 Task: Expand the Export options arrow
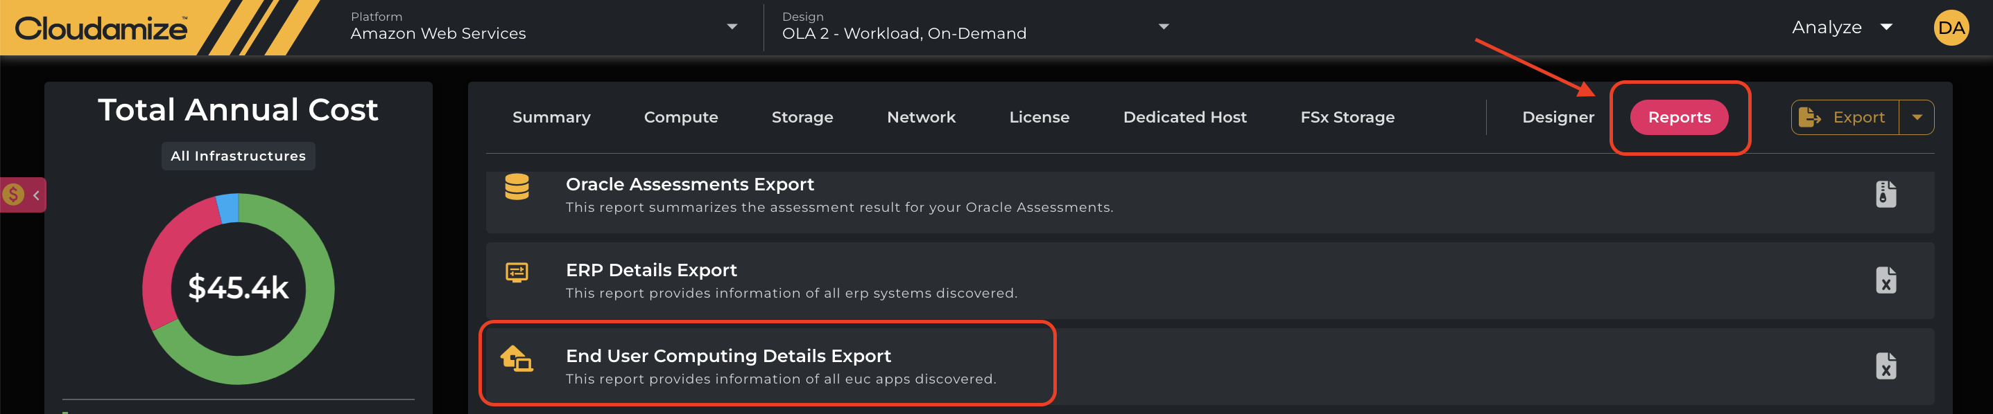(1917, 118)
